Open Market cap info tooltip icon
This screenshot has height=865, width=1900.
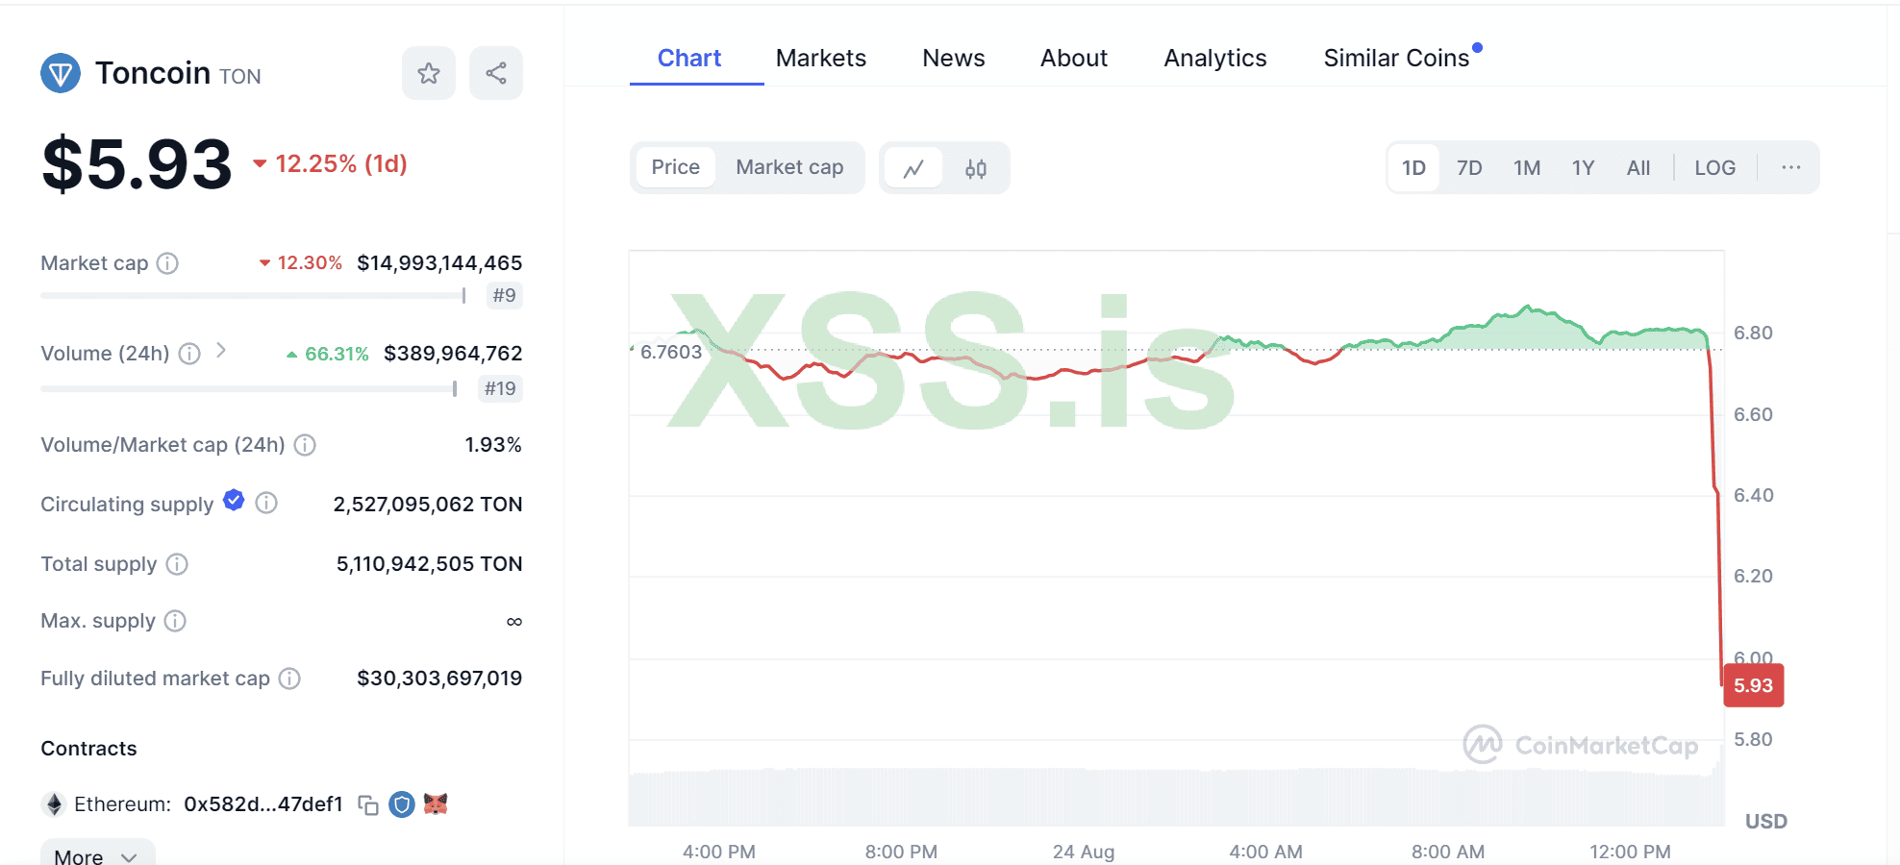[167, 263]
